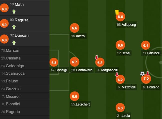Choose 11.Falcinelli on the pitch

[151, 53]
